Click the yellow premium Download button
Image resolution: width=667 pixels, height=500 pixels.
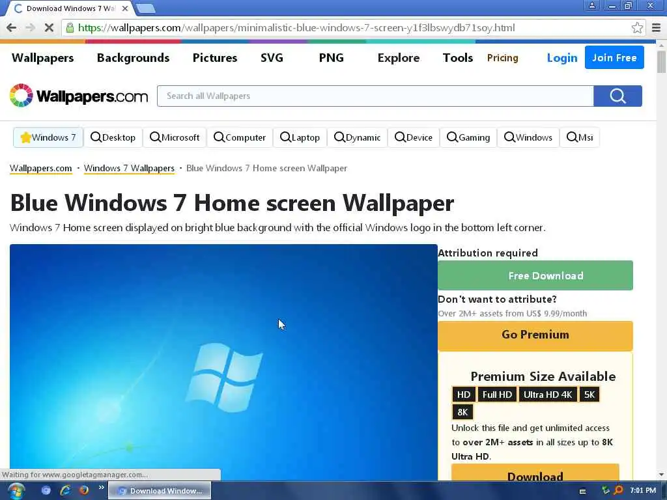click(x=535, y=473)
